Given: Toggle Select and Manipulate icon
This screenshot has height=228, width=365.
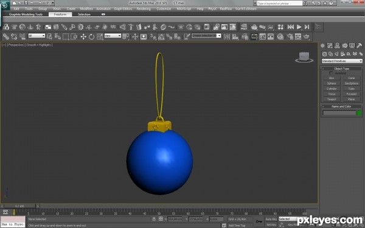Looking at the screenshot, I should click(x=135, y=36).
